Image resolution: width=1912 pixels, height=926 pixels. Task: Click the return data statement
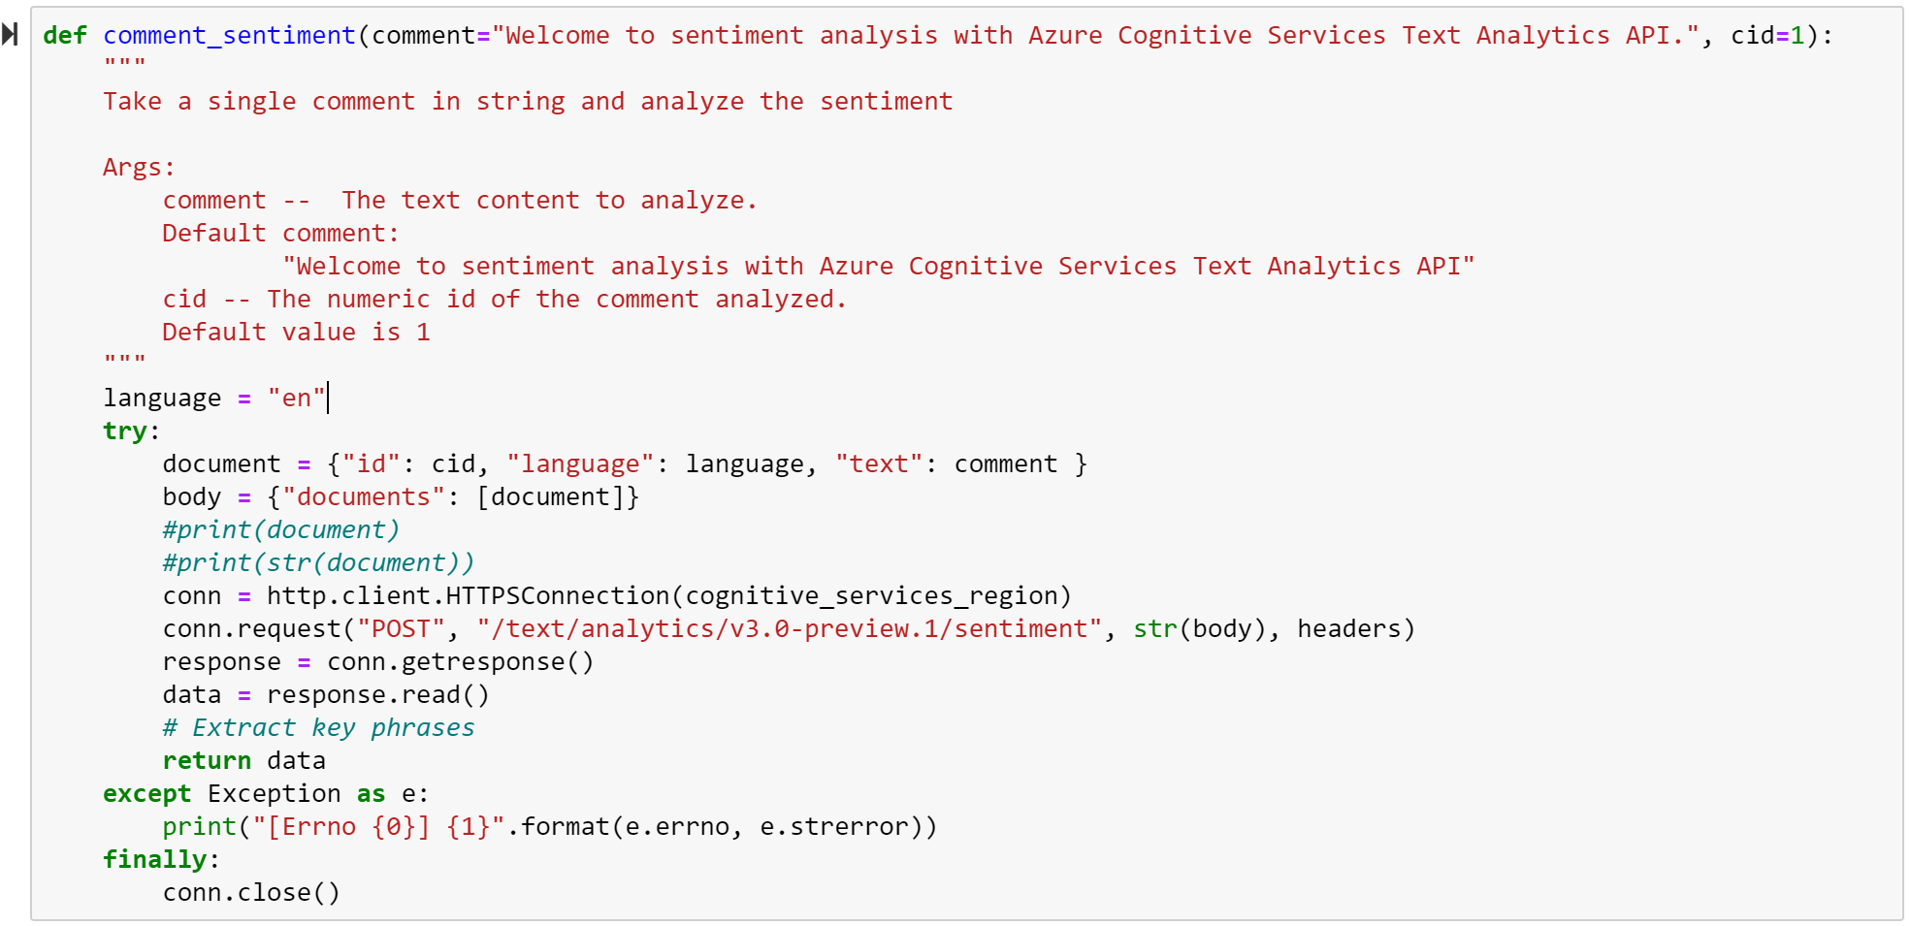pos(243,761)
